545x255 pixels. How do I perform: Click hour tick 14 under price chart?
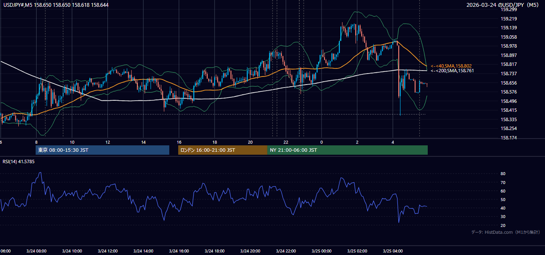[144, 142]
